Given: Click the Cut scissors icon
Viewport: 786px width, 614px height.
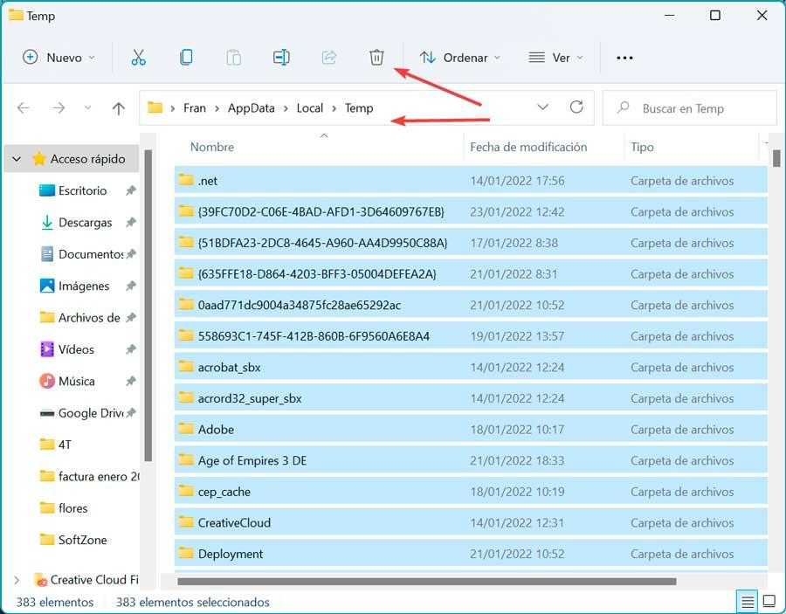Looking at the screenshot, I should pyautogui.click(x=138, y=58).
